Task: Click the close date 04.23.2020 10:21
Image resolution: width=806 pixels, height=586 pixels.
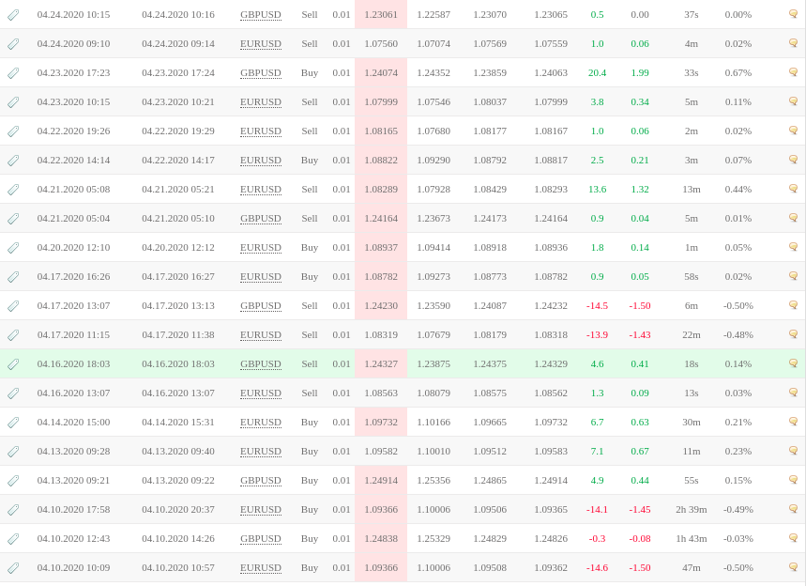Action: point(178,101)
